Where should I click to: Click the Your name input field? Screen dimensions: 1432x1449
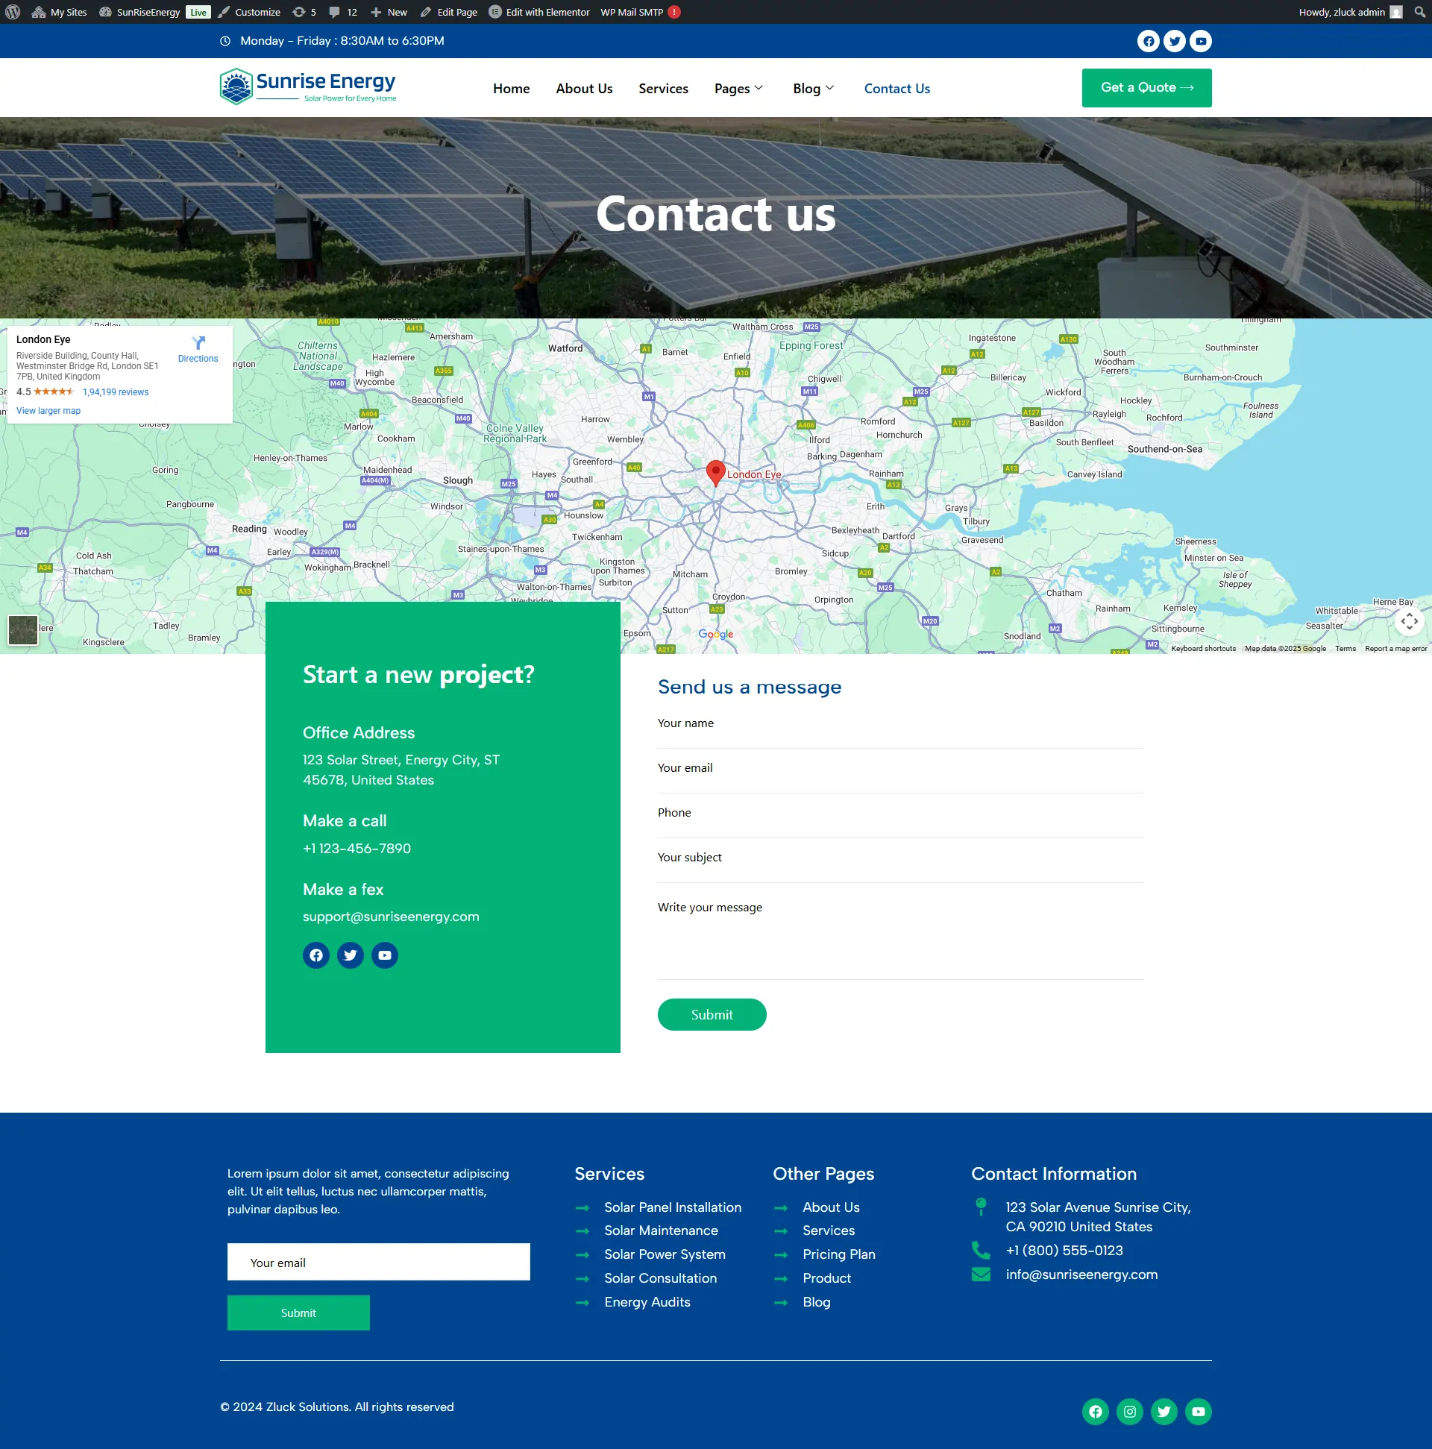point(899,725)
